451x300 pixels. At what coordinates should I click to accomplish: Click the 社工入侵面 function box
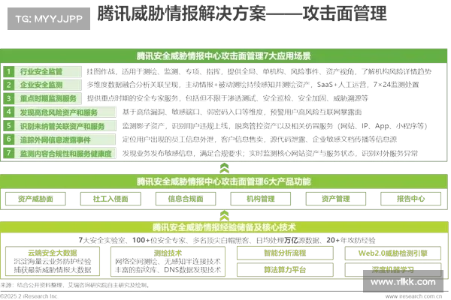[x=110, y=199]
